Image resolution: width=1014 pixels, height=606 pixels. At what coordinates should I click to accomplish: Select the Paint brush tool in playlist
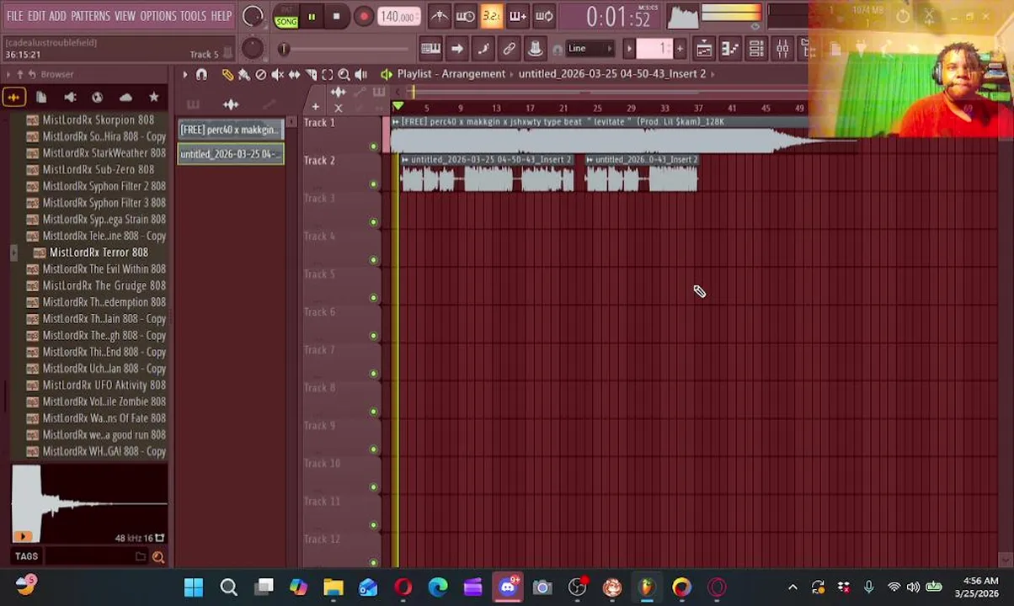pos(243,75)
